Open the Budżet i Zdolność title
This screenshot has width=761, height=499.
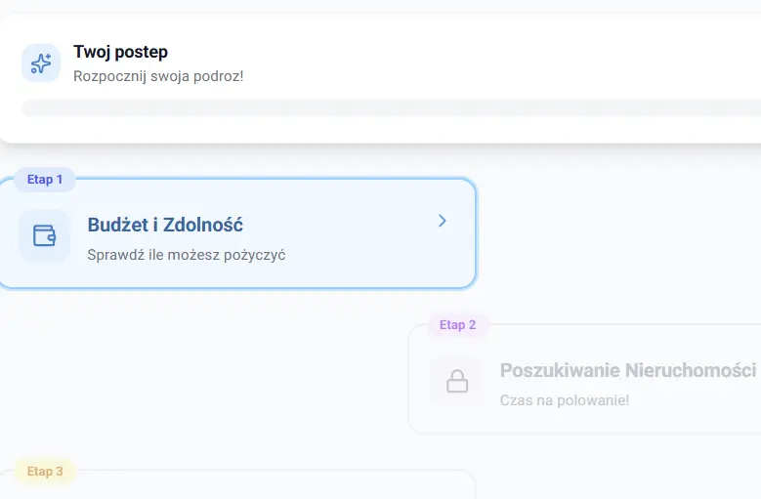tap(165, 225)
